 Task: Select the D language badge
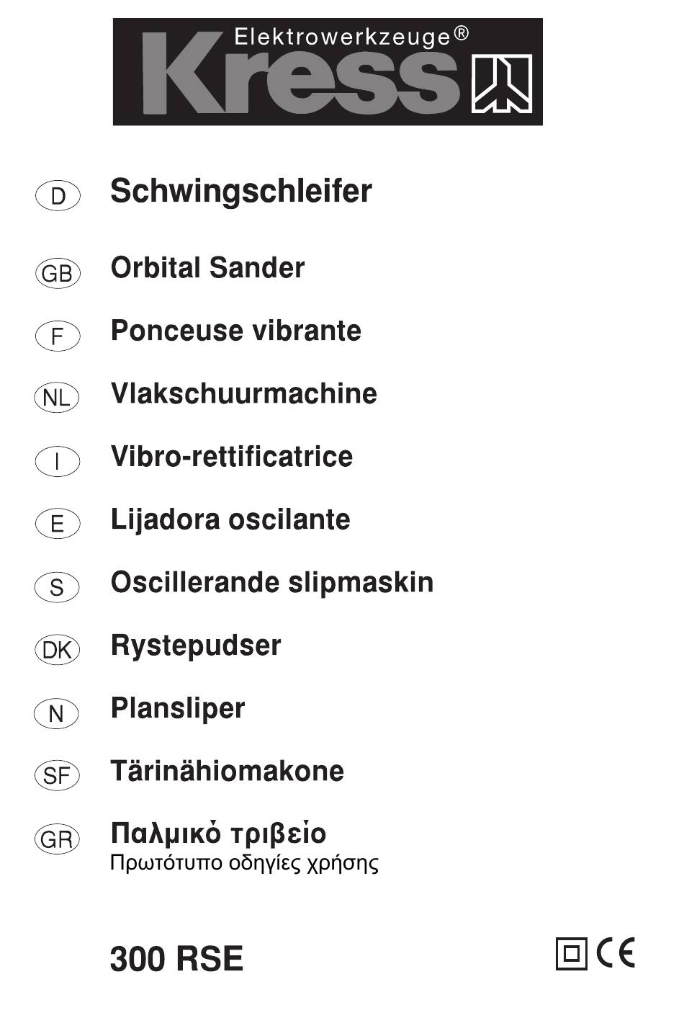point(58,196)
